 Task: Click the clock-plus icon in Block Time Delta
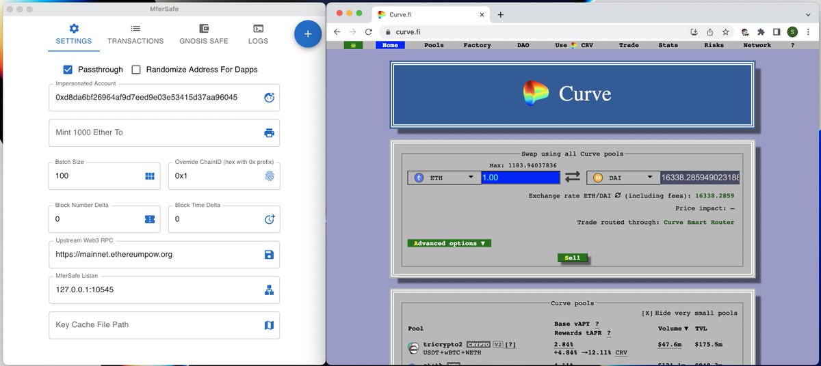(269, 219)
